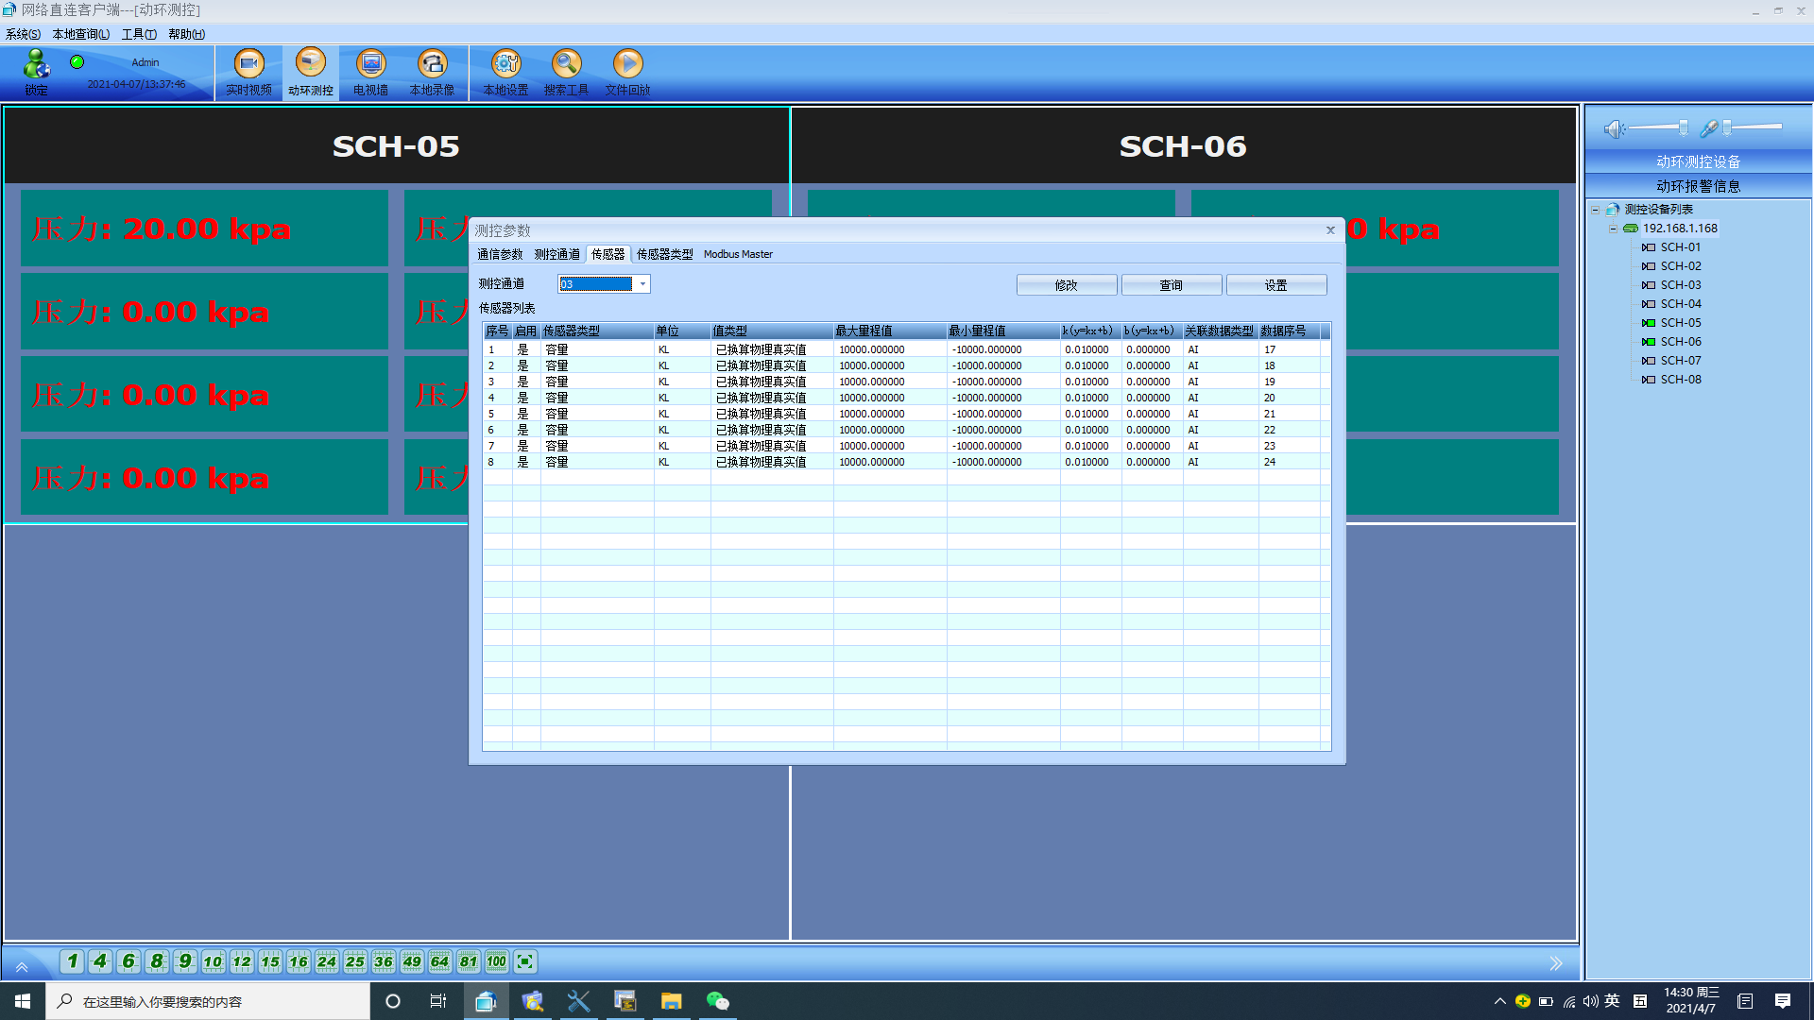Open the 帮助(H) menu

(186, 34)
